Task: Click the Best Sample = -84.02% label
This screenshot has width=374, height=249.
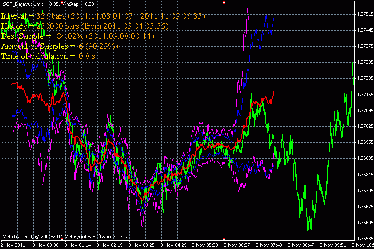Action: tap(78, 36)
